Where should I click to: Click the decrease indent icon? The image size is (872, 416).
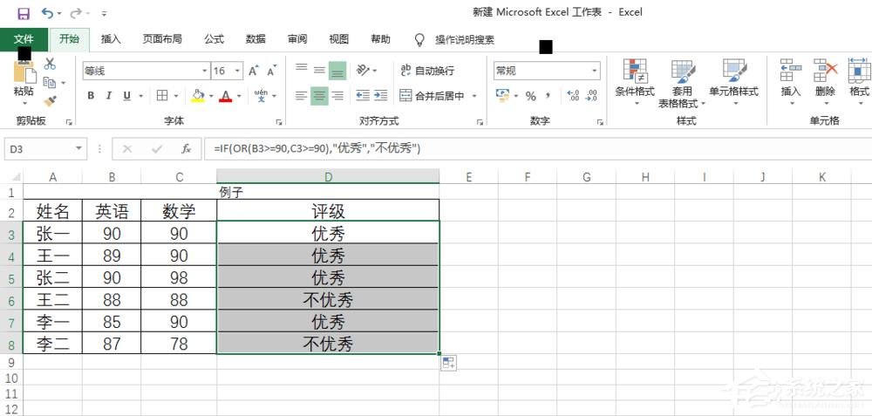[363, 96]
